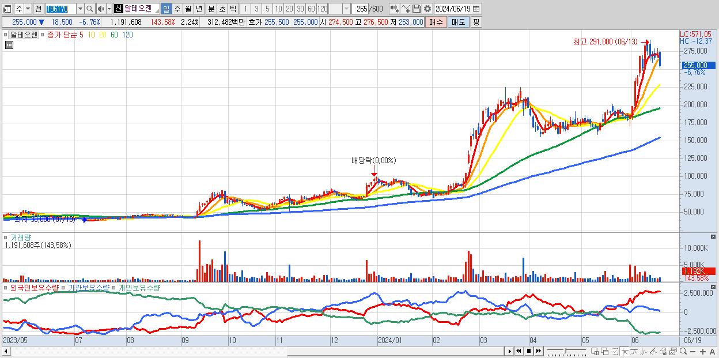Screen dimensions: 719x358
Task: Collapse the volume panel corner button
Action: (714, 237)
